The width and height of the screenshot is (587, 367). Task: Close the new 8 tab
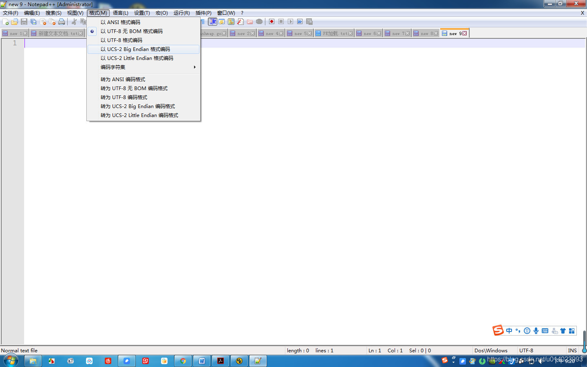[436, 33]
